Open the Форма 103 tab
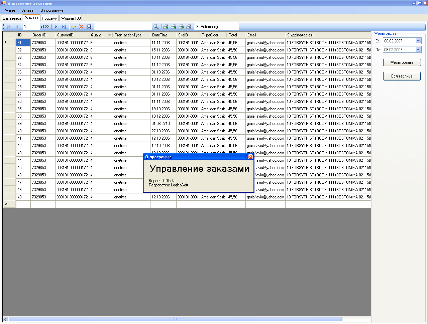Image resolution: width=428 pixels, height=324 pixels. (x=71, y=18)
